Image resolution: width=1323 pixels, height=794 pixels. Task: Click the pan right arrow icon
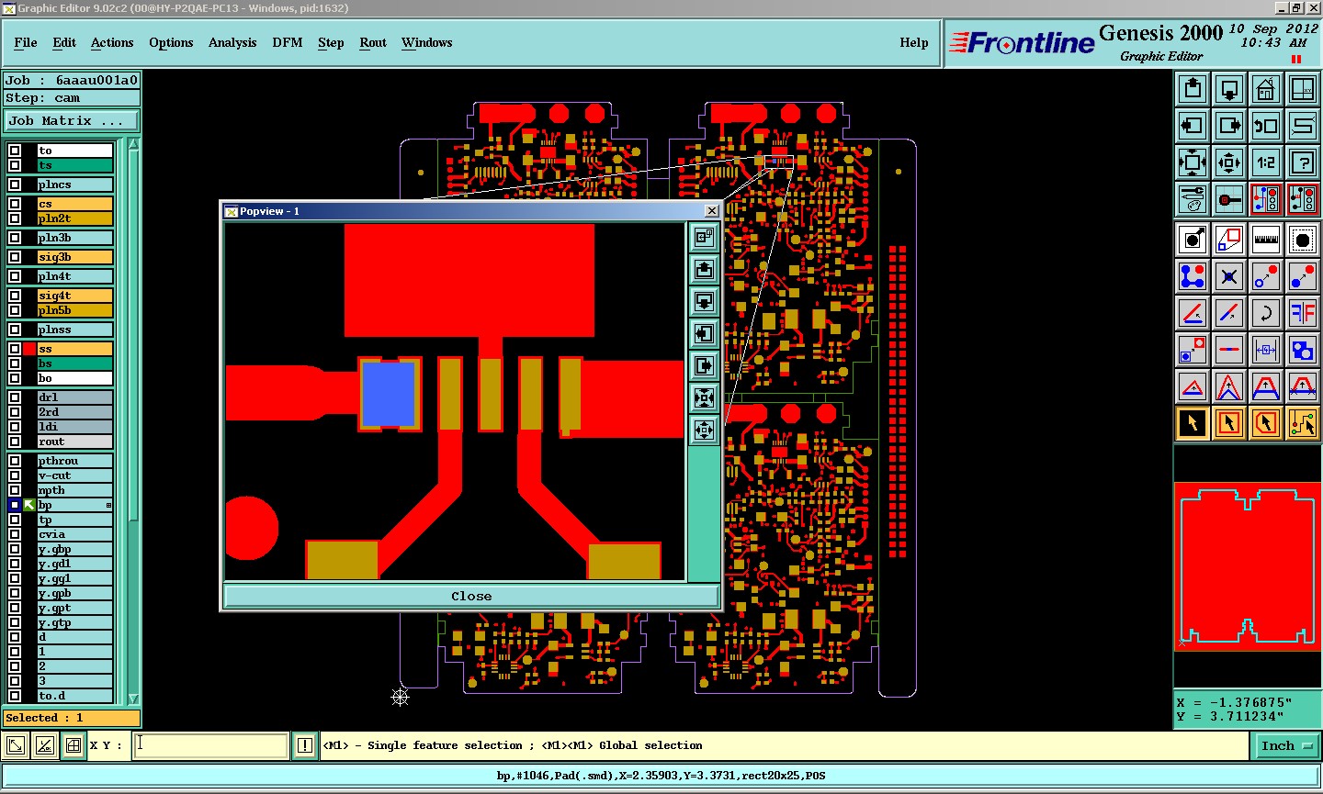[1229, 126]
